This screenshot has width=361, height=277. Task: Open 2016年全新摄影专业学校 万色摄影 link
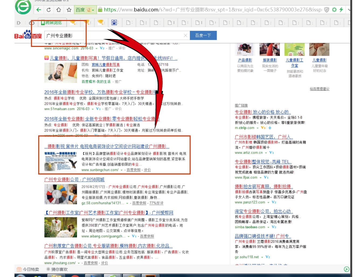tap(100, 92)
